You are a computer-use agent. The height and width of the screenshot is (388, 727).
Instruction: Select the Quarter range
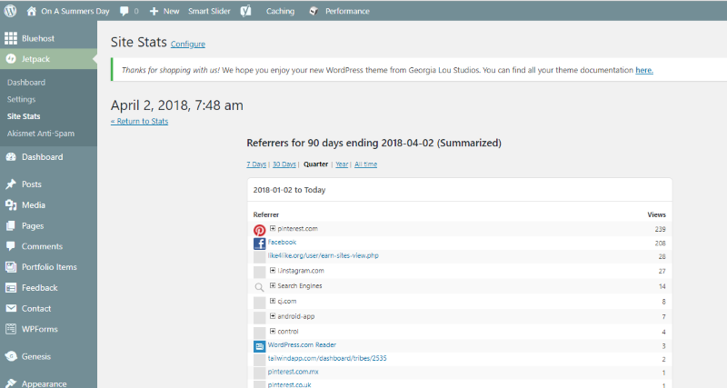315,164
